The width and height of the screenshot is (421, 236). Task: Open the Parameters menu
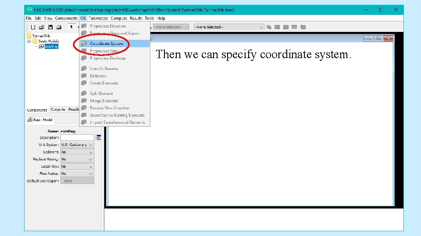(98, 18)
